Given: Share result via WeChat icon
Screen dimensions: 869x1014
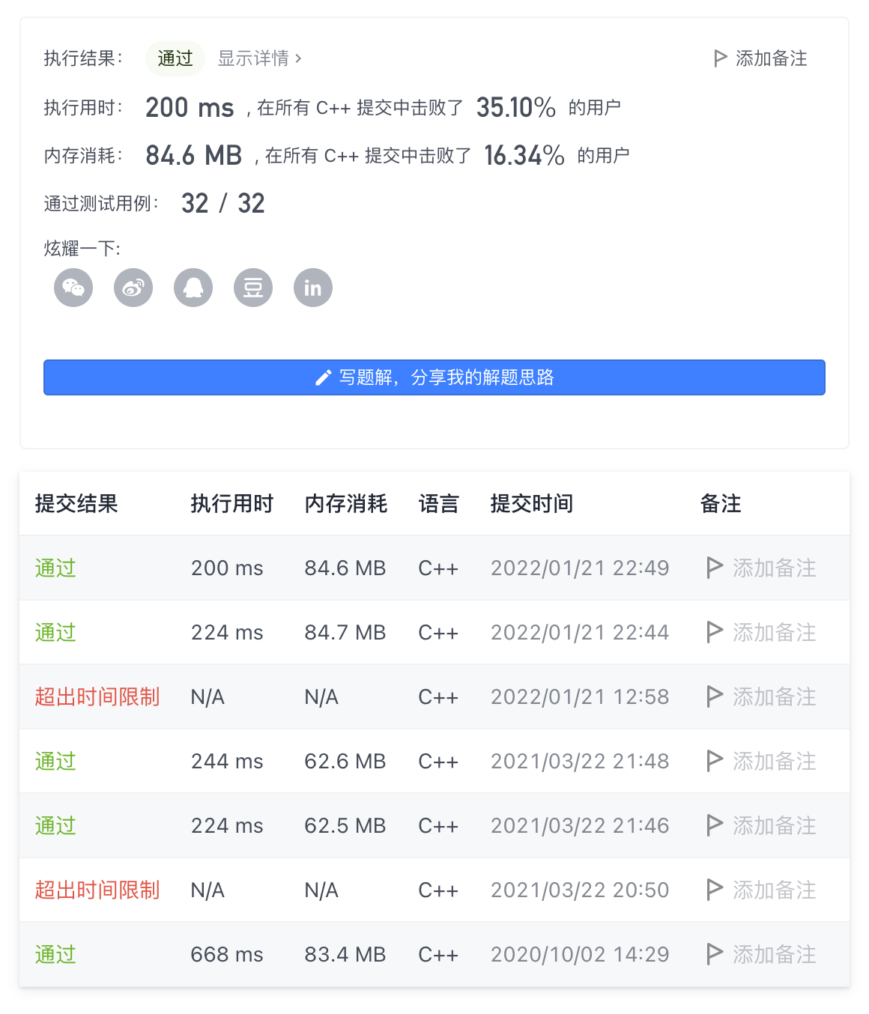Looking at the screenshot, I should pyautogui.click(x=73, y=288).
